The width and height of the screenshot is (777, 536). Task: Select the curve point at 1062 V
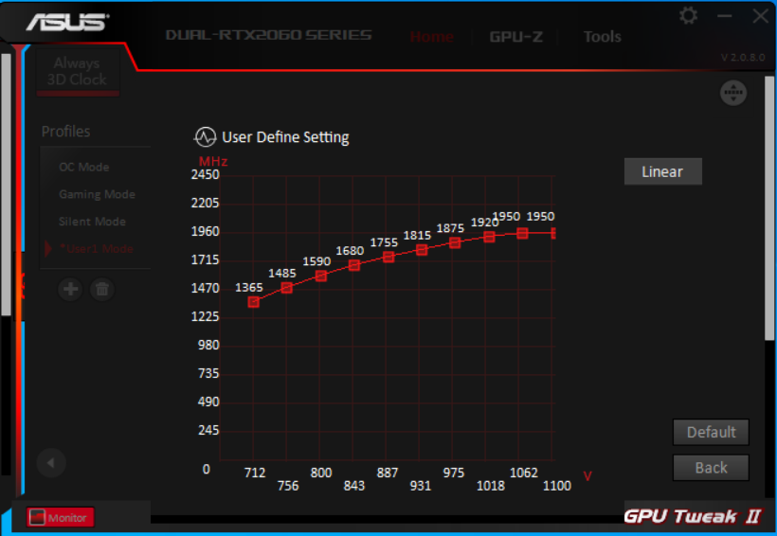(522, 233)
